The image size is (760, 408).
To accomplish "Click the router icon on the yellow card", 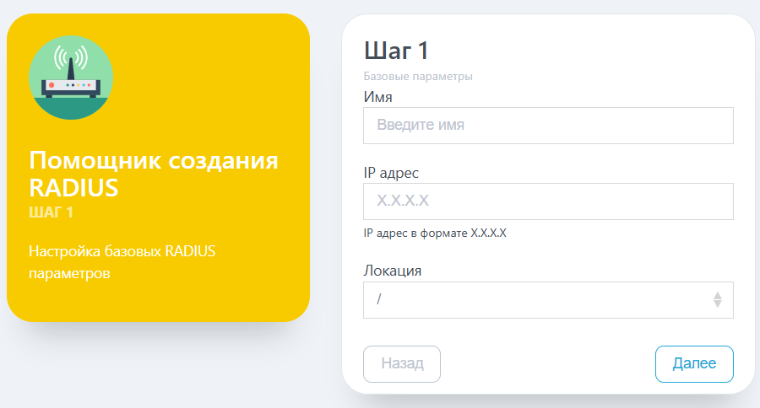I will coord(71,78).
